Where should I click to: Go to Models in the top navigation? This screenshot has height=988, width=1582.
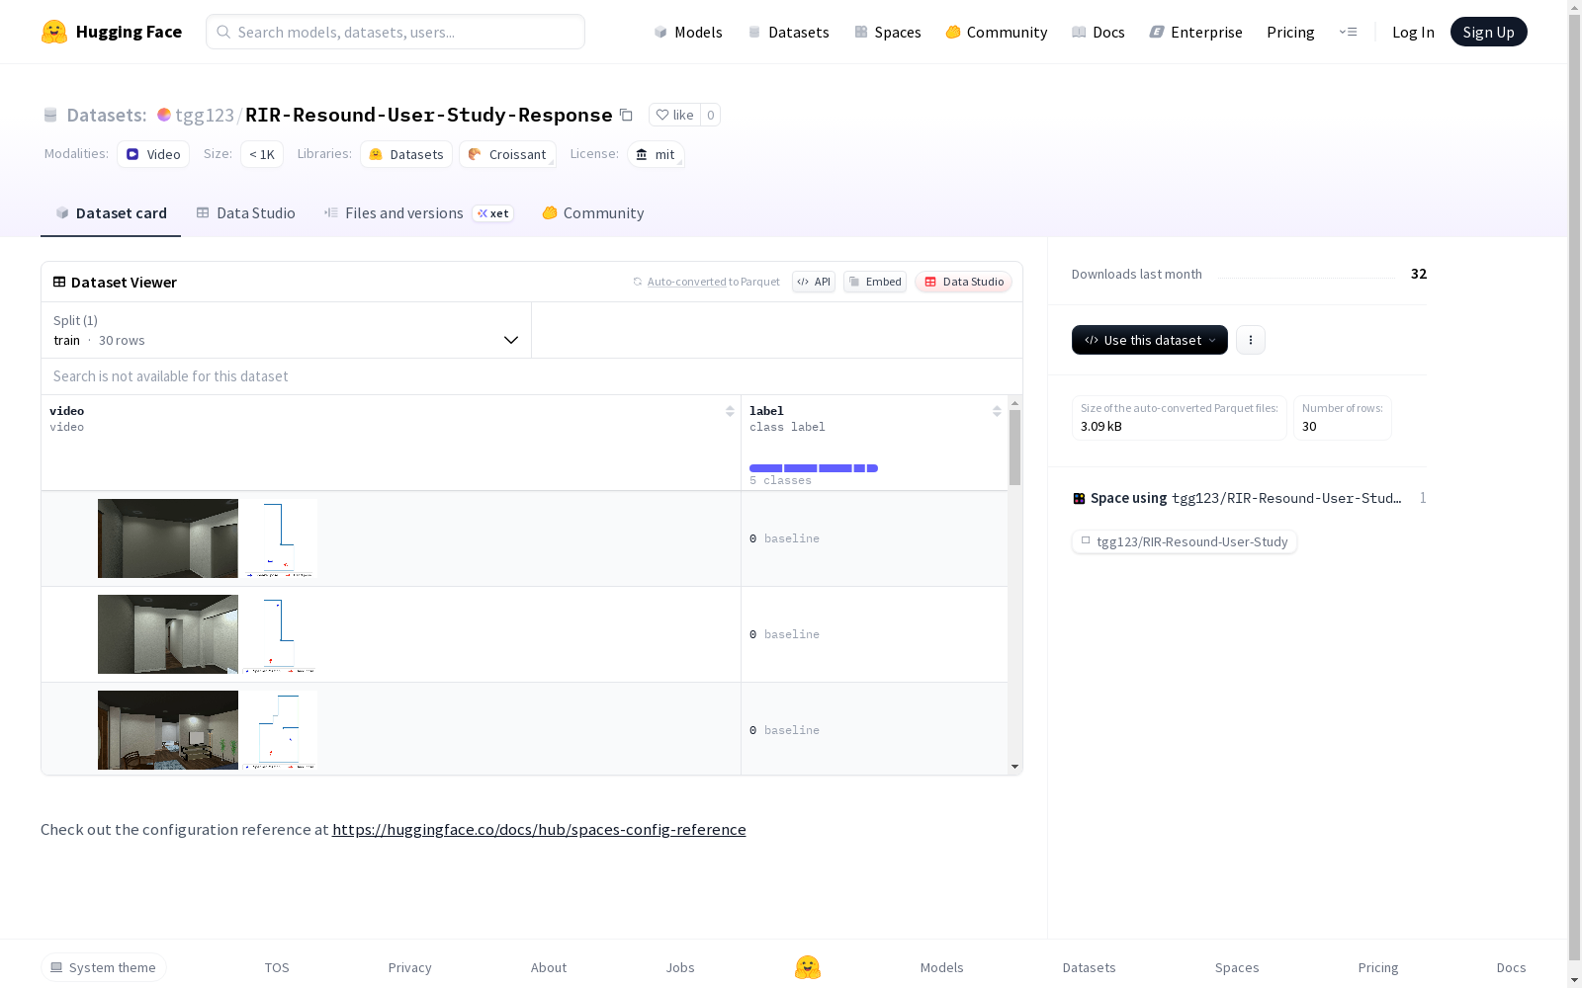coord(688,32)
